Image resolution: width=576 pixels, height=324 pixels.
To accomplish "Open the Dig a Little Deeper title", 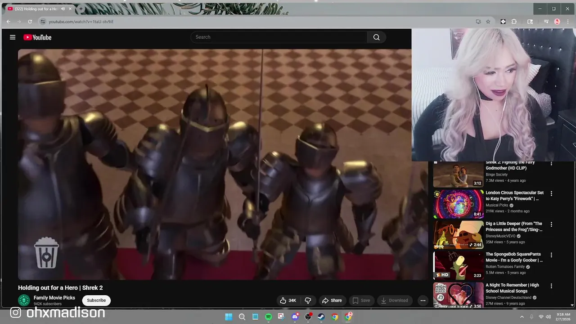I will [514, 226].
